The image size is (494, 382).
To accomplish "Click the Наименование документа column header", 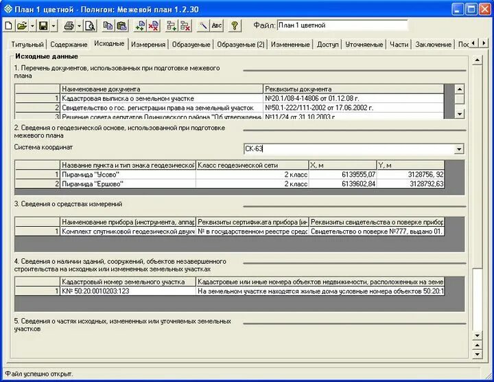I will point(161,89).
